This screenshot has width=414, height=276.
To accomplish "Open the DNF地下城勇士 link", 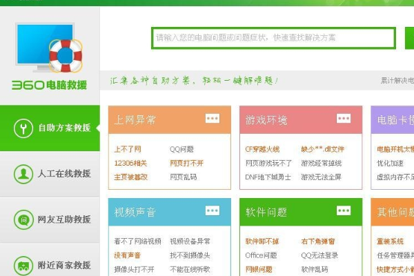I will click(268, 177).
